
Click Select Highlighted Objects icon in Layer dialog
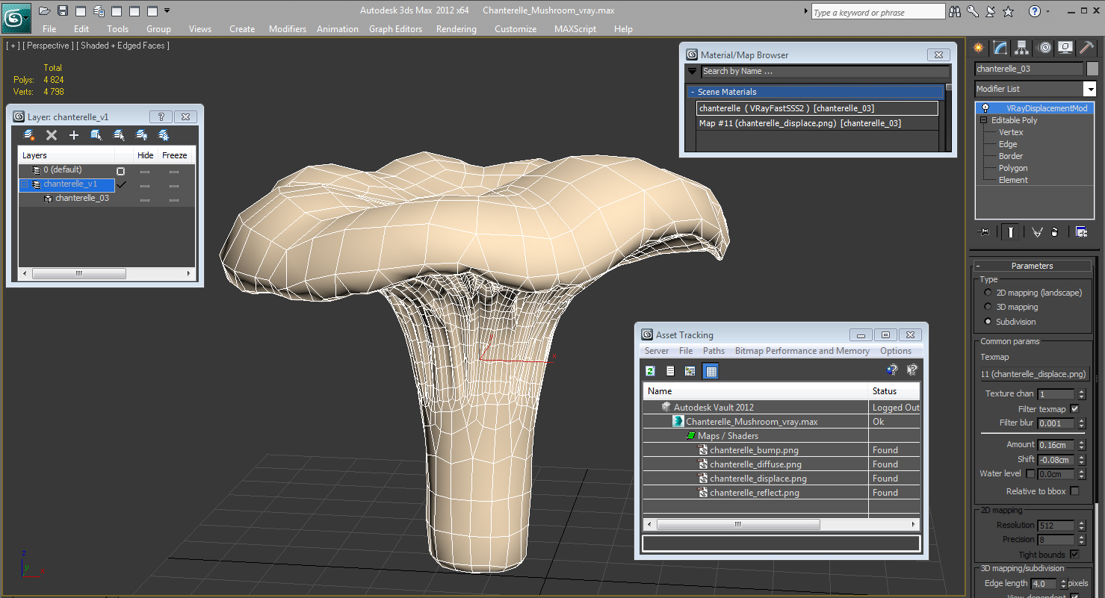[96, 135]
